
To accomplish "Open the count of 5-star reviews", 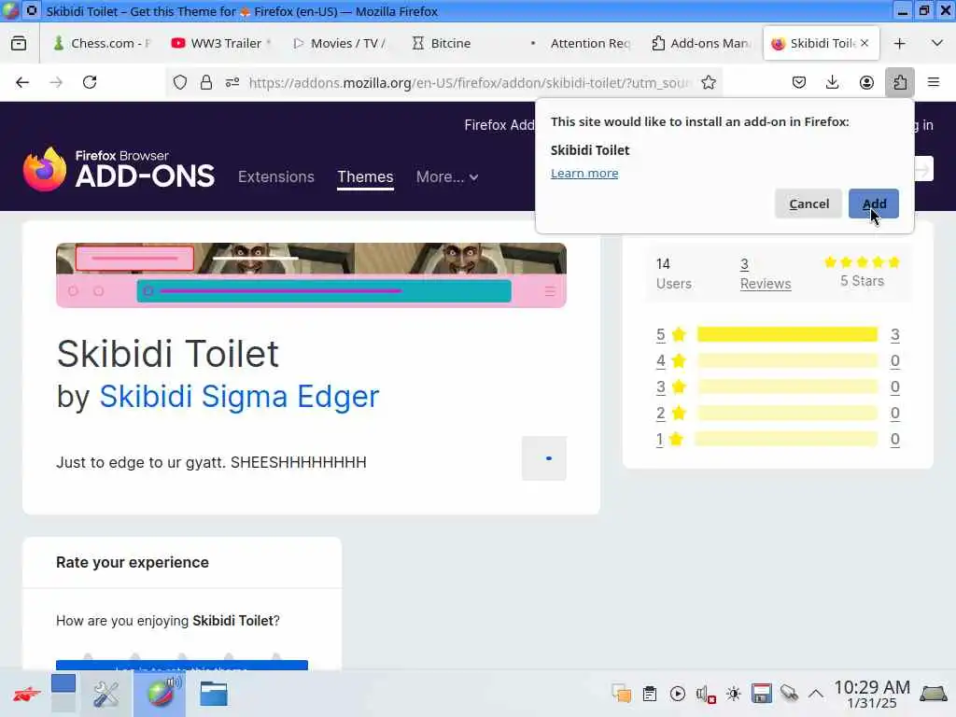I will pos(894,334).
